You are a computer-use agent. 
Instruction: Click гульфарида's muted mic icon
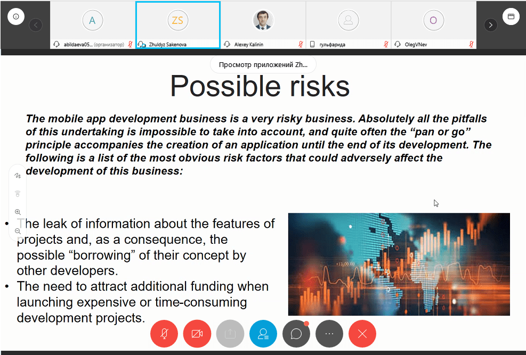(386, 44)
